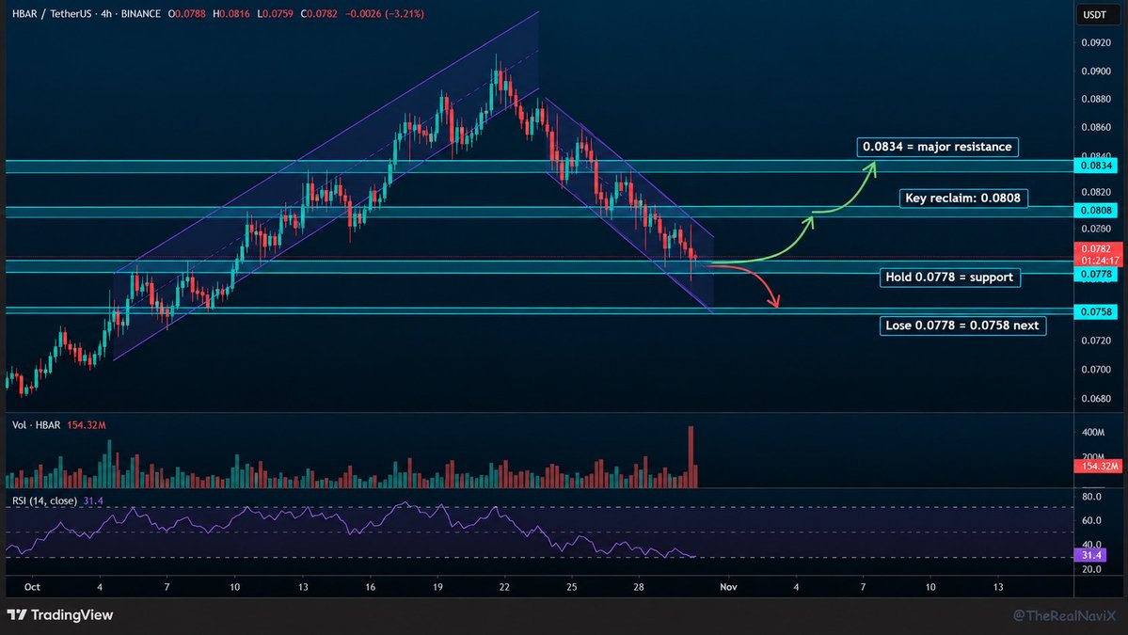Click the 28 date on time axis
Viewport: 1128px width, 635px height.
coord(639,587)
